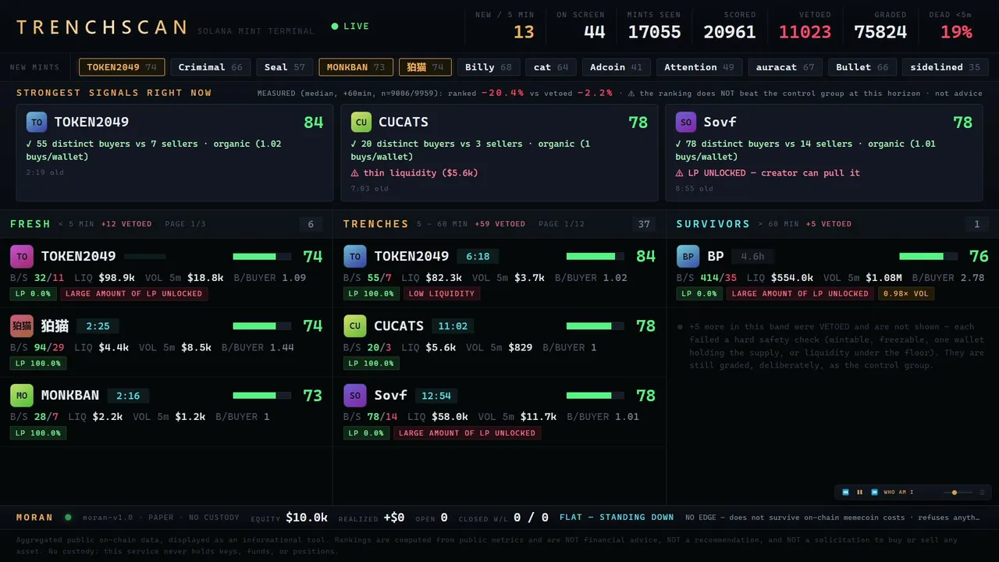Click the WHO AM I track title
Viewport: 999px width, 562px height.
(898, 493)
